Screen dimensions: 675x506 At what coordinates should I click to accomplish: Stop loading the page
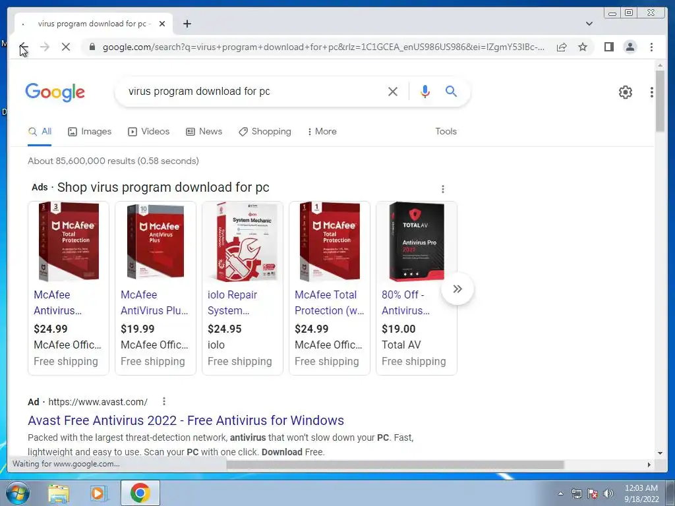pyautogui.click(x=66, y=47)
